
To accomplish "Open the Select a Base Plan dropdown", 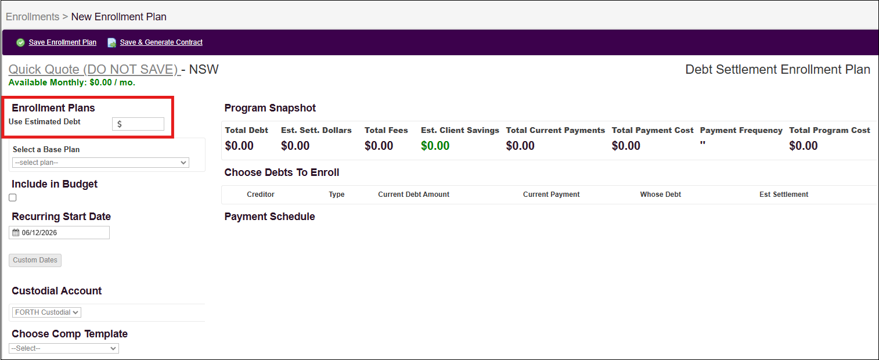I will click(x=100, y=163).
